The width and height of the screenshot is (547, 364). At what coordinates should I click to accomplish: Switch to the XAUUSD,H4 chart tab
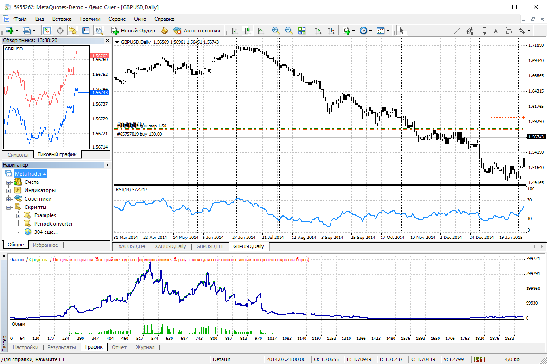point(132,246)
